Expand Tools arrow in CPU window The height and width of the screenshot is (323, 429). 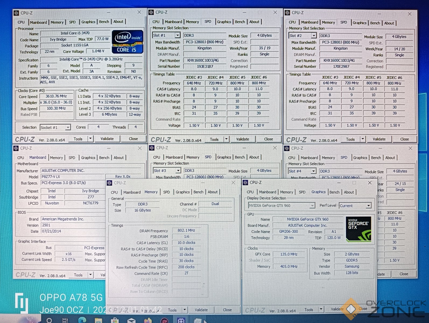pyautogui.click(x=90, y=139)
